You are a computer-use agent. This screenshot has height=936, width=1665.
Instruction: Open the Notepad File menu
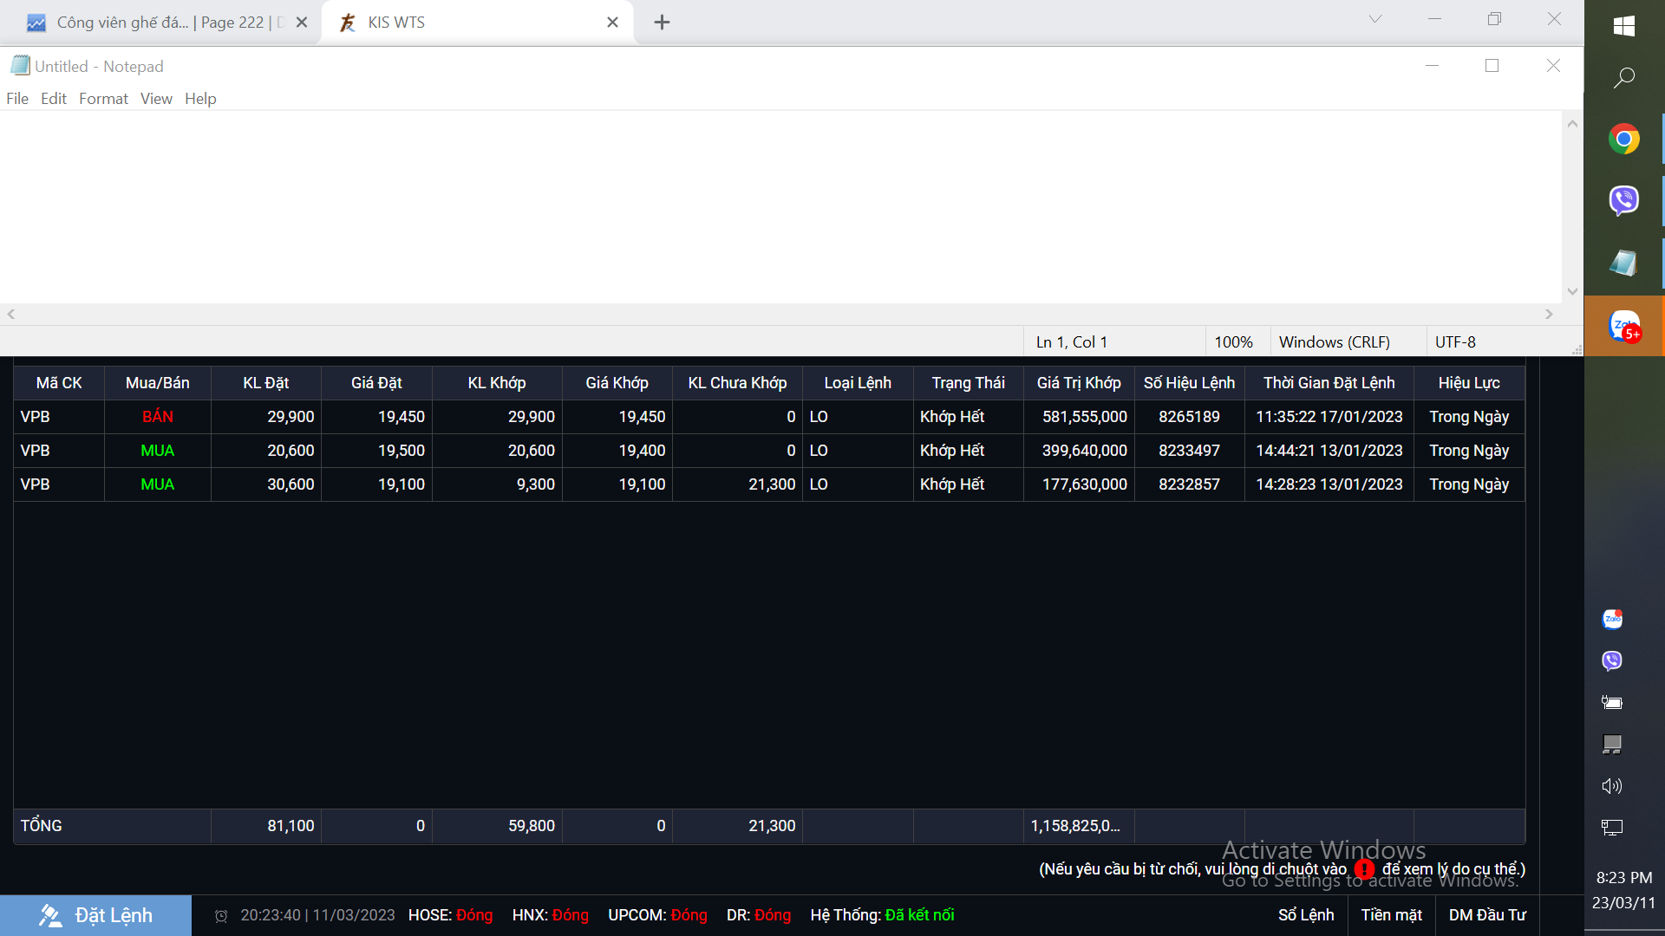pyautogui.click(x=17, y=99)
